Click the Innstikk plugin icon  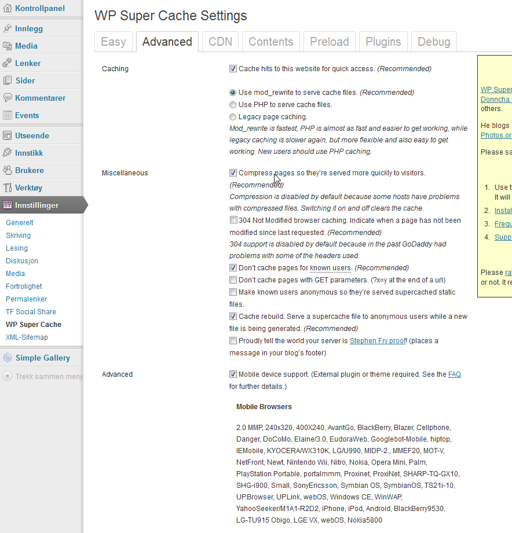coord(7,153)
